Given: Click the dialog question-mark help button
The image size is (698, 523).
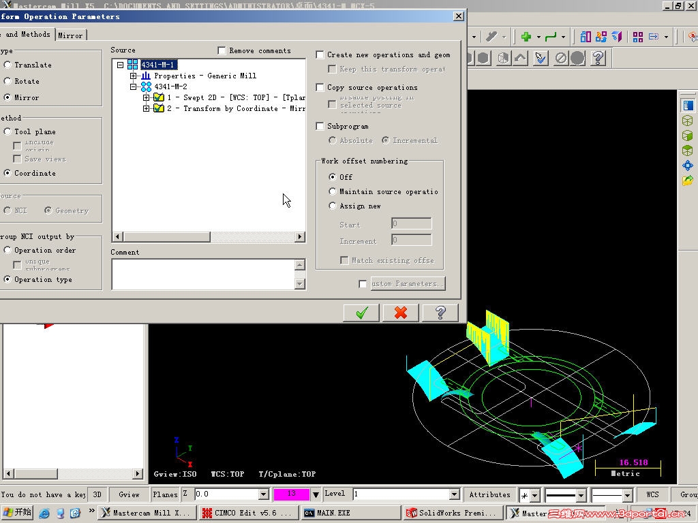Looking at the screenshot, I should tap(440, 313).
